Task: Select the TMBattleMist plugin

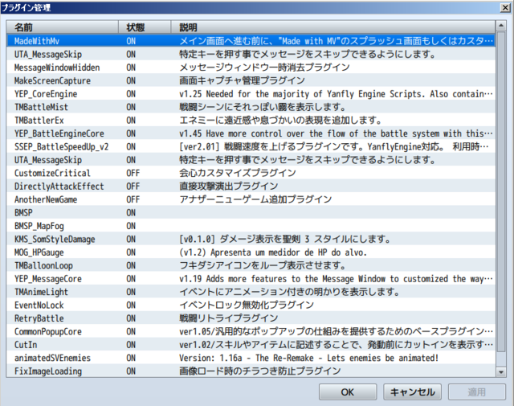Action: pyautogui.click(x=251, y=107)
